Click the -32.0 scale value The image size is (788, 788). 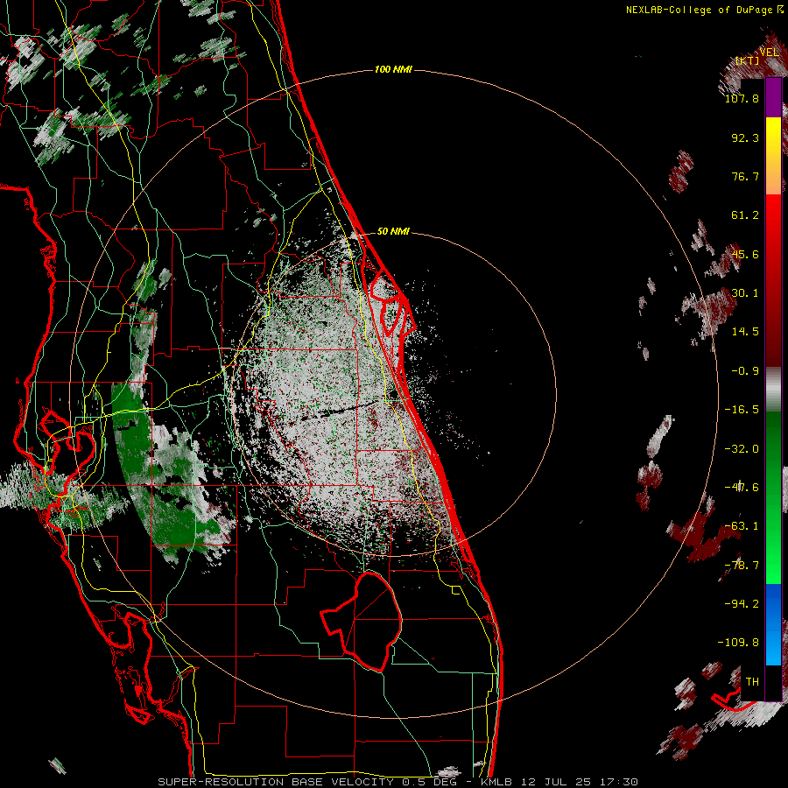[x=742, y=449]
